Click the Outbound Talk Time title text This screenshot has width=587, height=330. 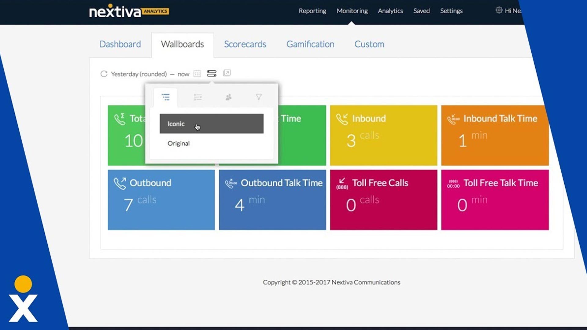pos(282,183)
